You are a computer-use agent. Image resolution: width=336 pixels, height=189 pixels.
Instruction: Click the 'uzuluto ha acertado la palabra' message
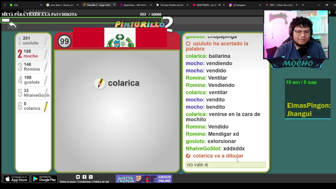[217, 46]
